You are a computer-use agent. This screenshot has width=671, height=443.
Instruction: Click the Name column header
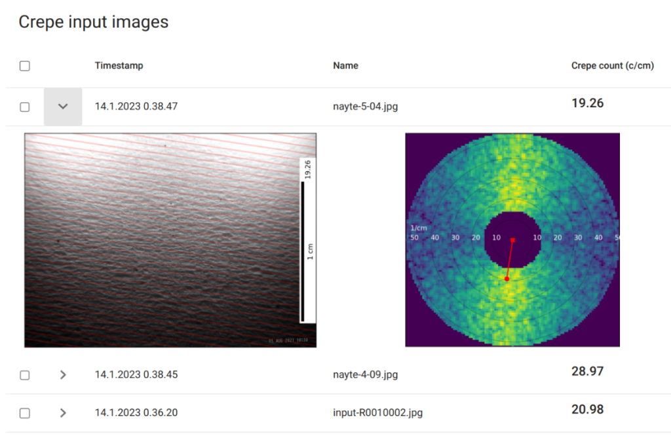coord(346,66)
